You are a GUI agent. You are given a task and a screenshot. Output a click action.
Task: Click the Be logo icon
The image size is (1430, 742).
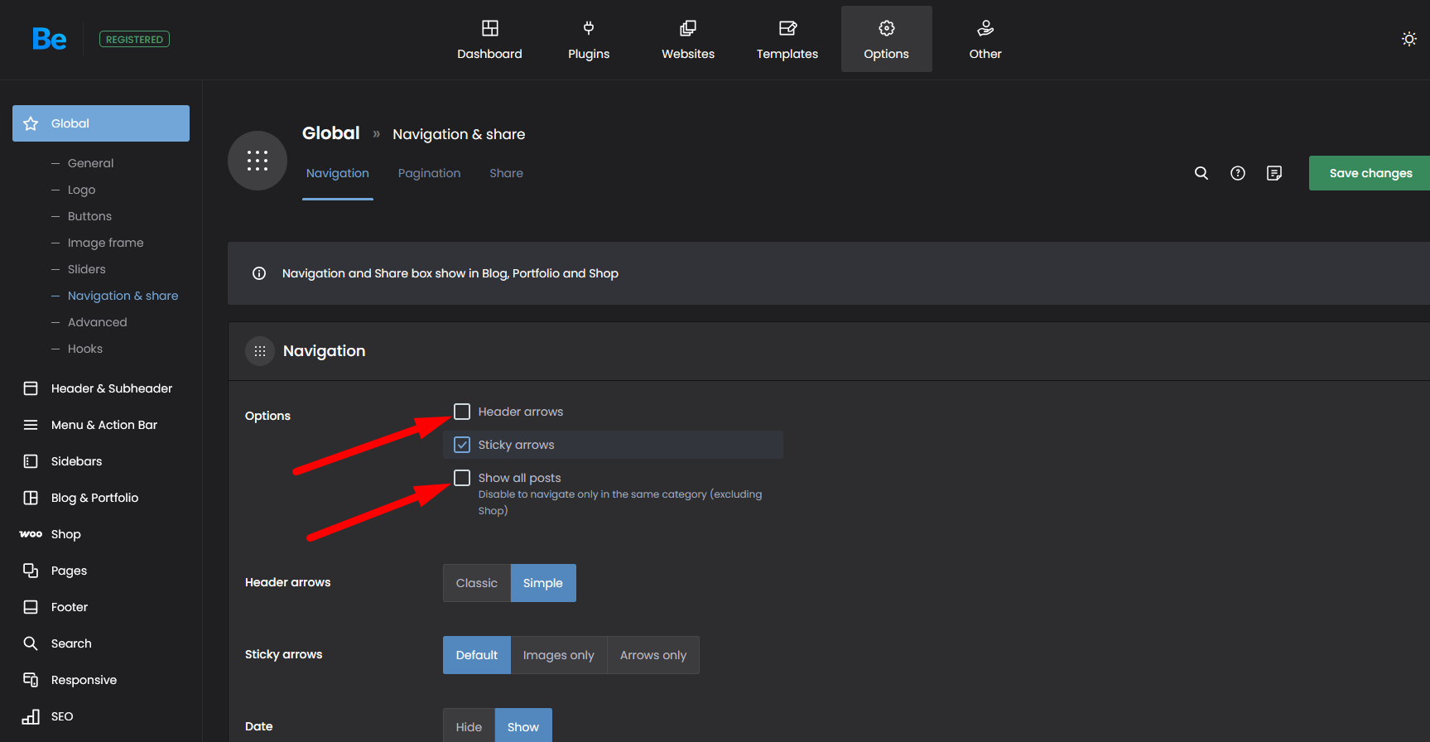coord(49,39)
